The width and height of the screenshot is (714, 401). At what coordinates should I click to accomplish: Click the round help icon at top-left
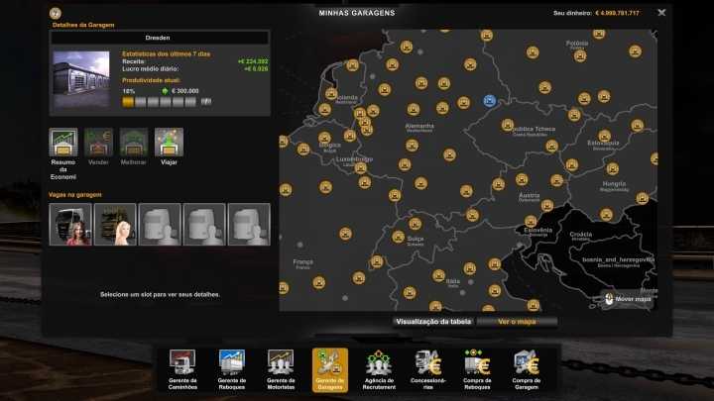click(56, 13)
